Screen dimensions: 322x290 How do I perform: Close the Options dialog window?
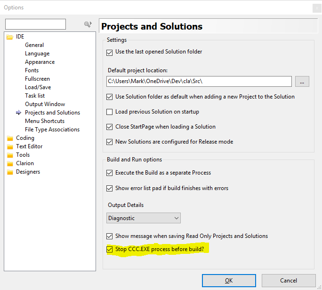point(315,8)
